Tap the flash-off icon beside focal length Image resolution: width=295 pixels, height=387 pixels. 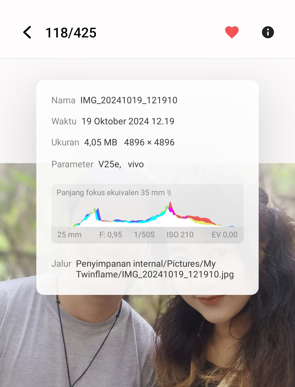click(x=169, y=193)
